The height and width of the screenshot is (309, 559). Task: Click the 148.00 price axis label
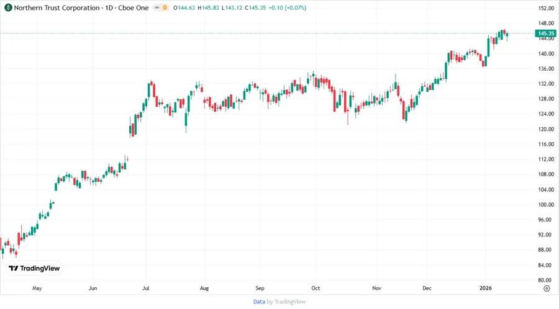click(x=546, y=23)
